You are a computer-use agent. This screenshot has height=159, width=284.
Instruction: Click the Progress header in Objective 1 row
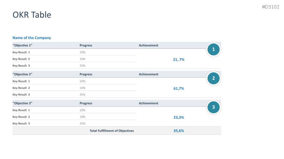coord(86,45)
